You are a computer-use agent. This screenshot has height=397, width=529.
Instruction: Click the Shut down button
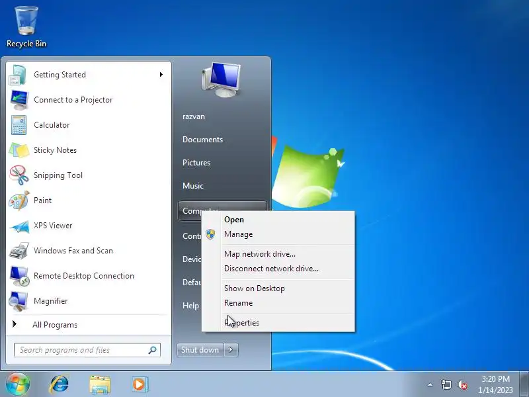pyautogui.click(x=200, y=350)
